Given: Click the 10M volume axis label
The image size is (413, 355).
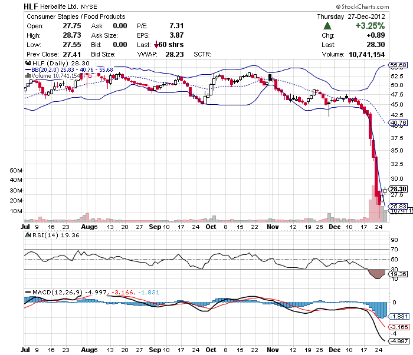Looking at the screenshot, I should pos(16,211).
